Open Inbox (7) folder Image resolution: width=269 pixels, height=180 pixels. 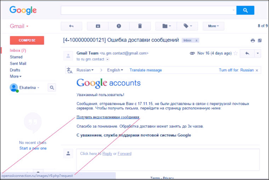(18, 50)
